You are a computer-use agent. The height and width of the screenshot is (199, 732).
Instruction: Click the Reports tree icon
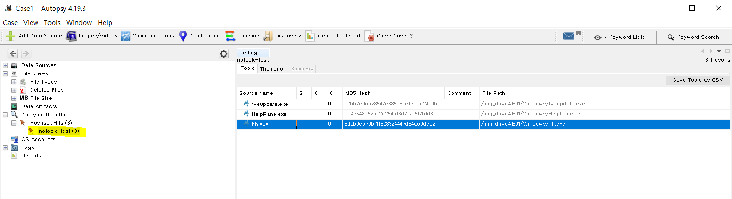click(14, 156)
